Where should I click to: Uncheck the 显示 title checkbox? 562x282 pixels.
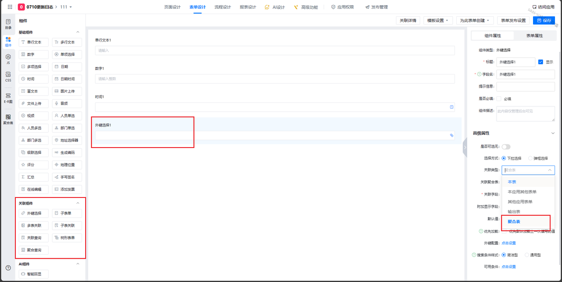click(x=540, y=62)
